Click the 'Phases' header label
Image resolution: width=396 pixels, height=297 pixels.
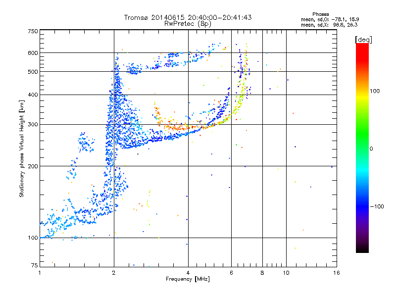(320, 14)
